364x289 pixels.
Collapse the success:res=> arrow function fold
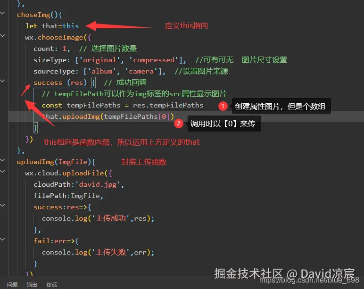pyautogui.click(x=2, y=205)
